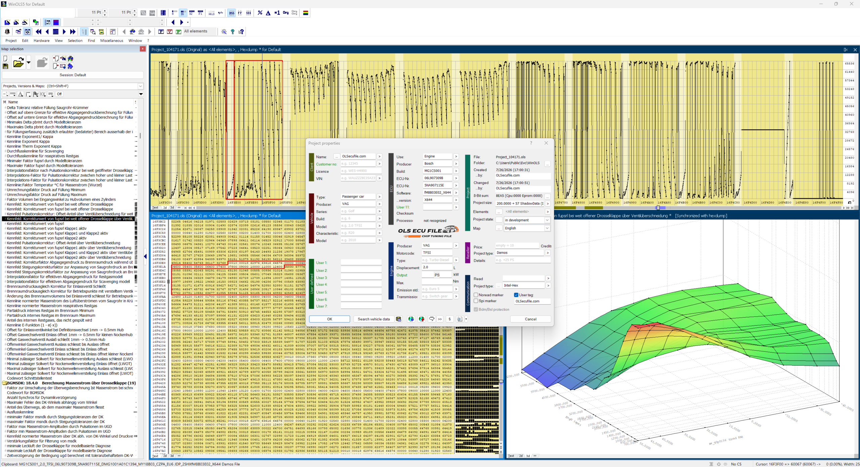
Task: Click the black top hat icon
Action: point(7,32)
